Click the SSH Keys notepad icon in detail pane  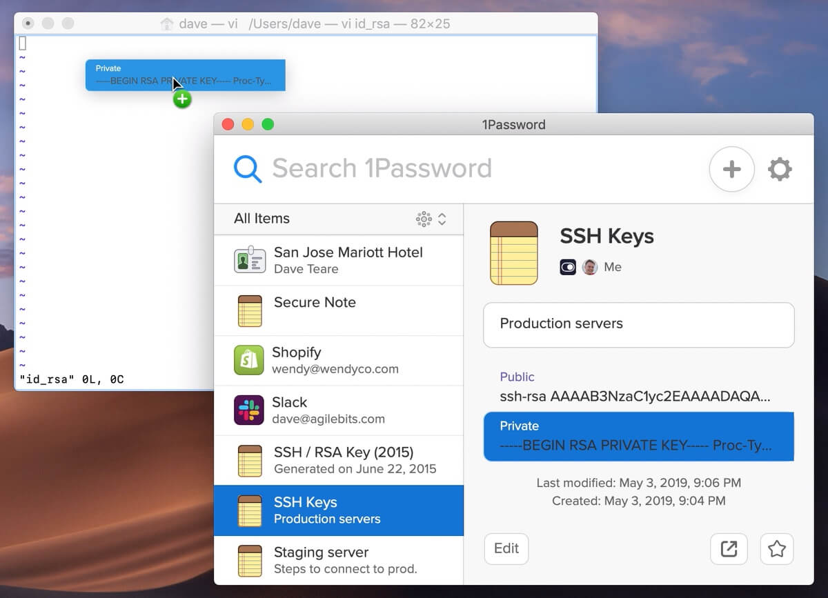pyautogui.click(x=513, y=252)
